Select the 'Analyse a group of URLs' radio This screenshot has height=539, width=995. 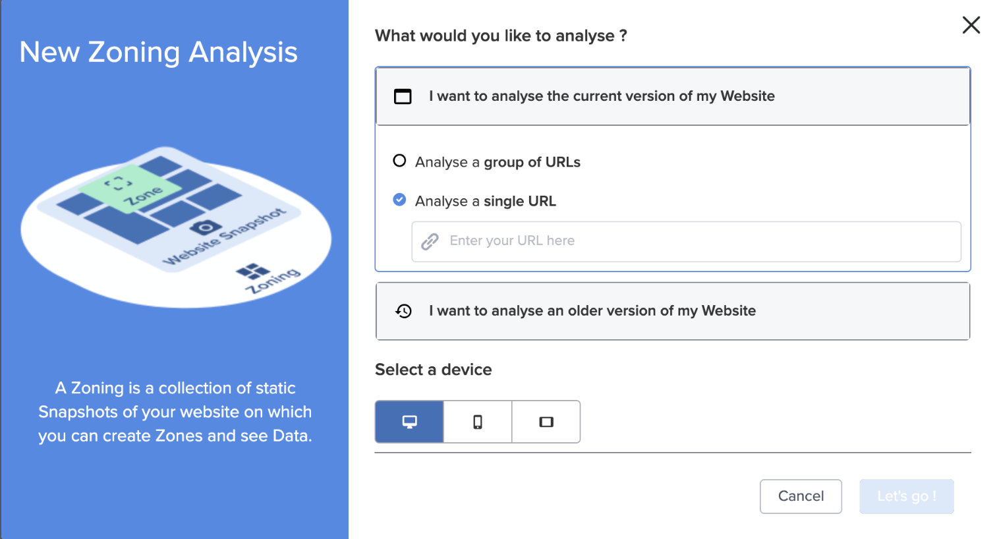tap(399, 161)
